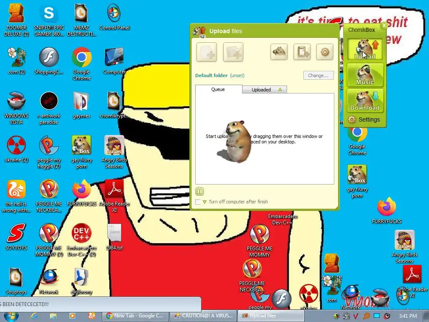Click the Change... default folder button
This screenshot has width=429, height=322.
tap(318, 75)
